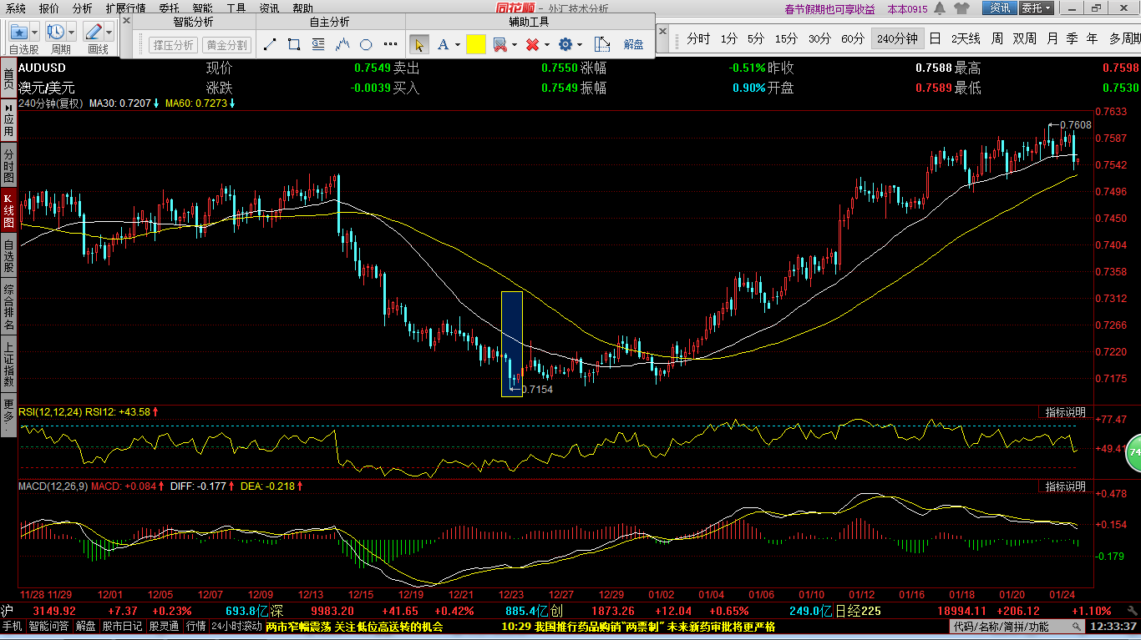The width and height of the screenshot is (1141, 640).
Task: Click the 春节假期也可享收益 promo link
Action: 830,9
